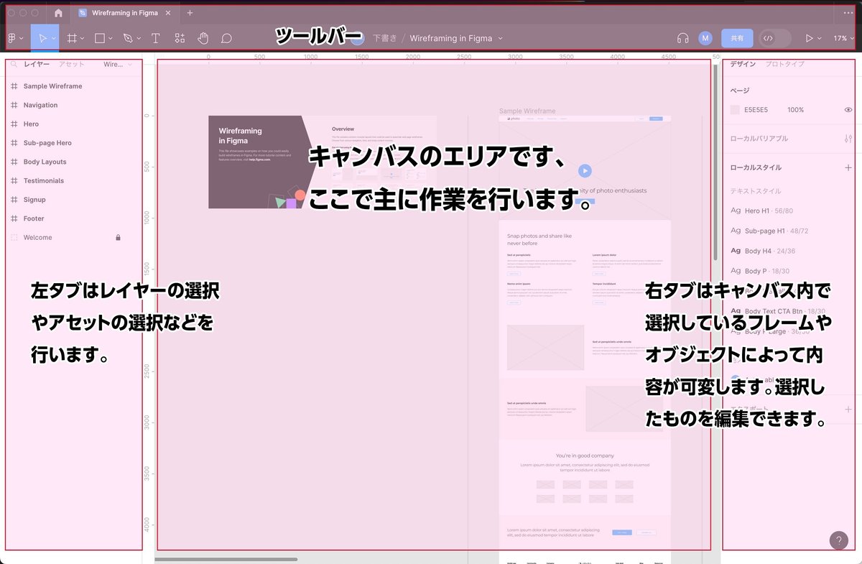Toggle Dev Mode code switch

pyautogui.click(x=775, y=38)
